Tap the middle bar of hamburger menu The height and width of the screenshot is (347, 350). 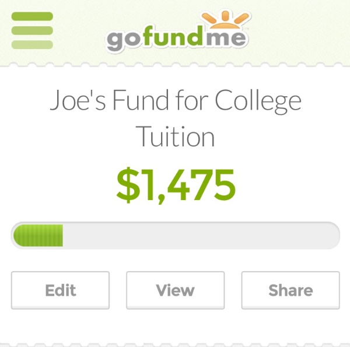pos(32,30)
